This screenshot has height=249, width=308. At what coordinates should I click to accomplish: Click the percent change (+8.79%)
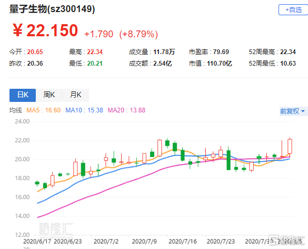click(138, 34)
